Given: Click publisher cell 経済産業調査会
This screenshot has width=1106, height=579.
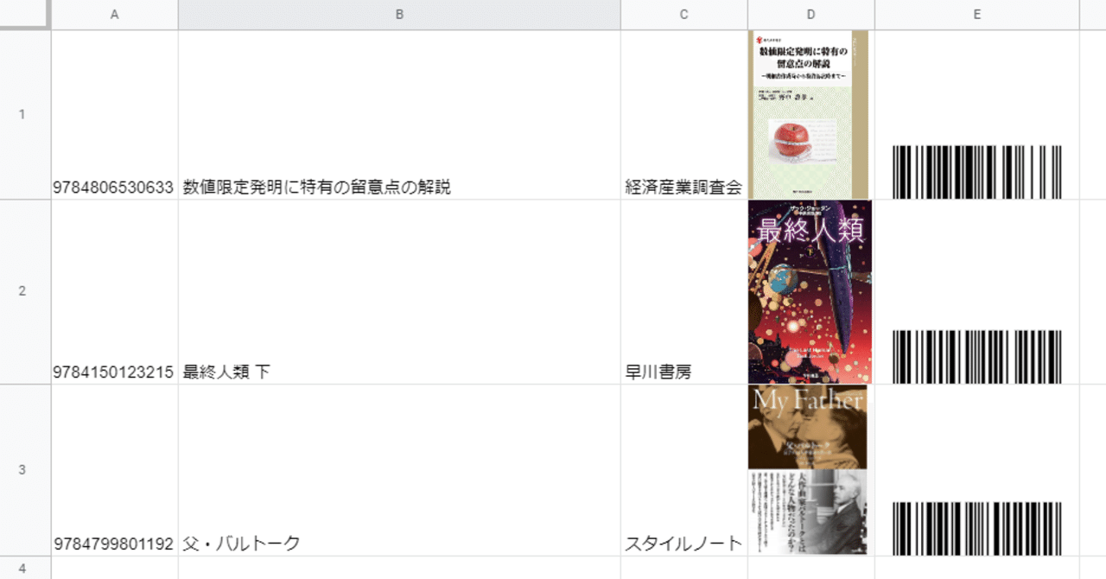Looking at the screenshot, I should point(683,115).
